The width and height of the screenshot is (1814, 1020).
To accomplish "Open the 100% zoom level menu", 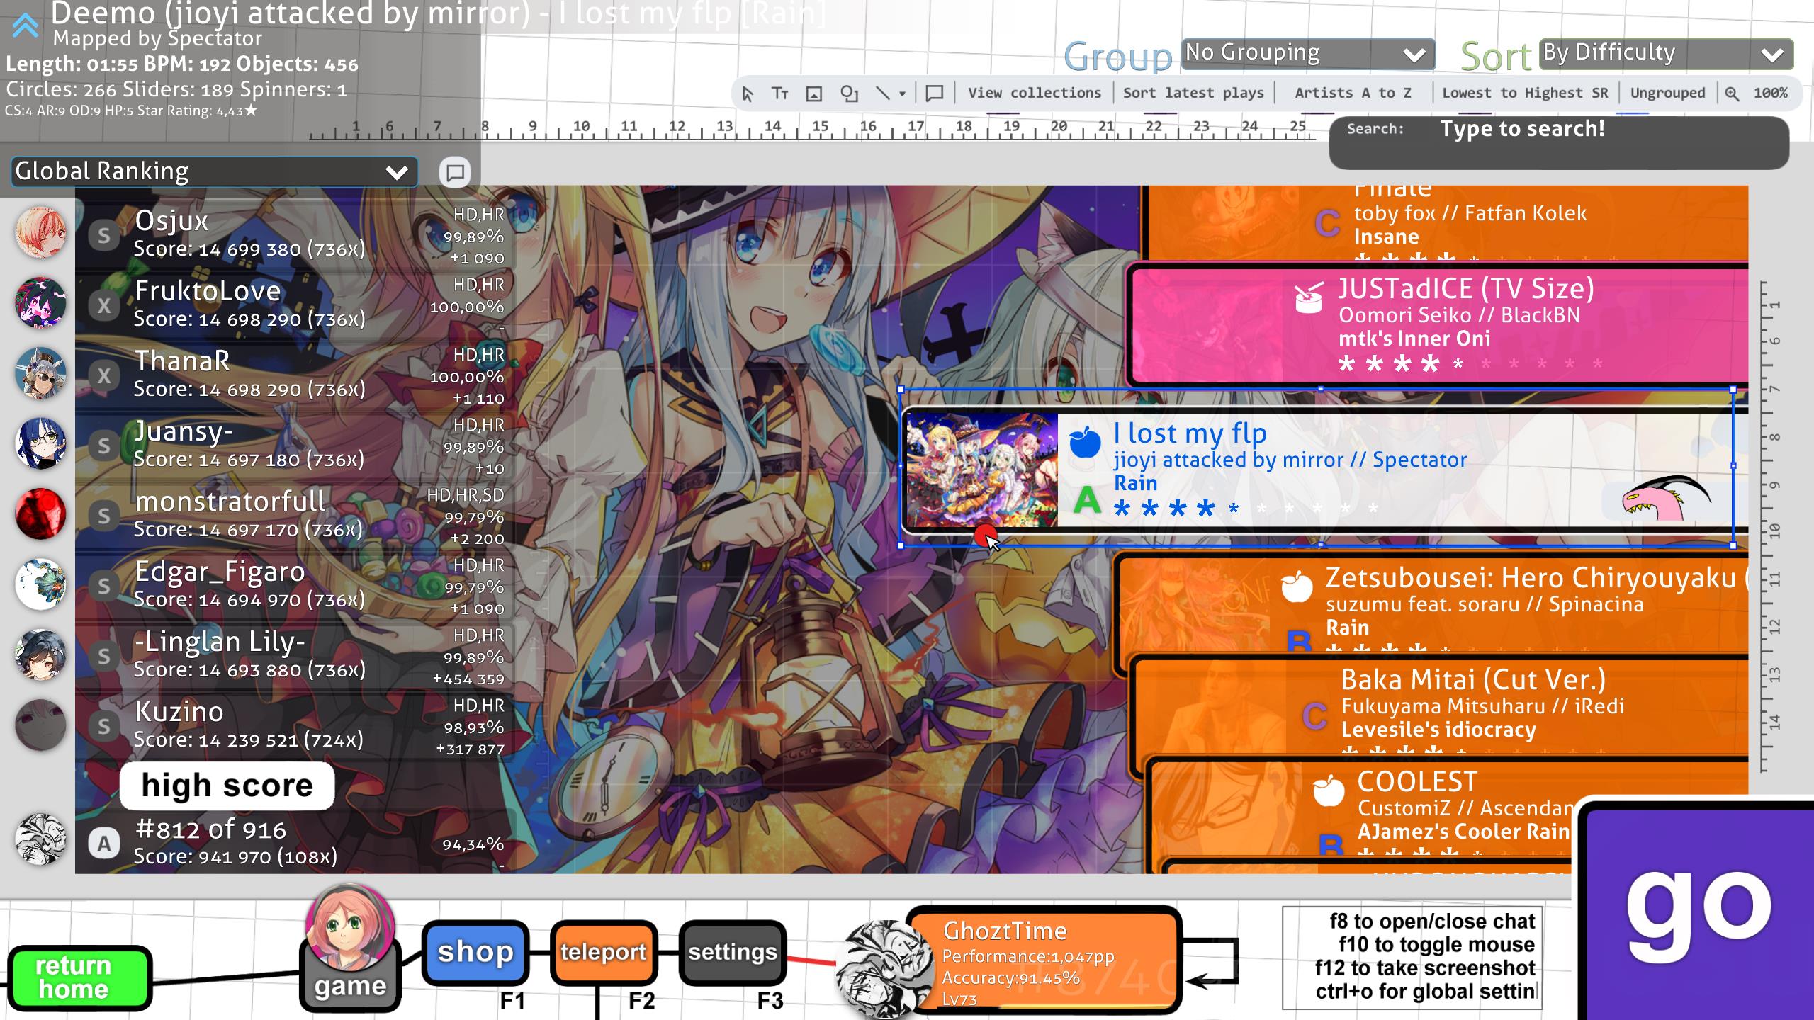I will (x=1770, y=93).
